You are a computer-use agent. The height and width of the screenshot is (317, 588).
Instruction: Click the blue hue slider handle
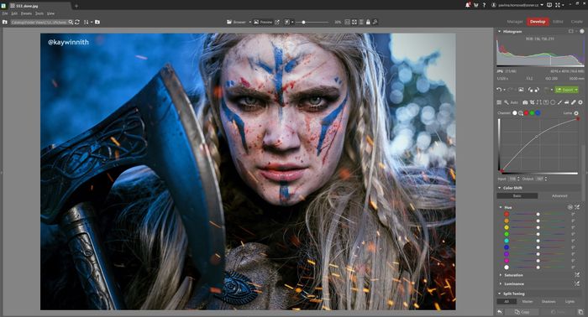(x=538, y=247)
